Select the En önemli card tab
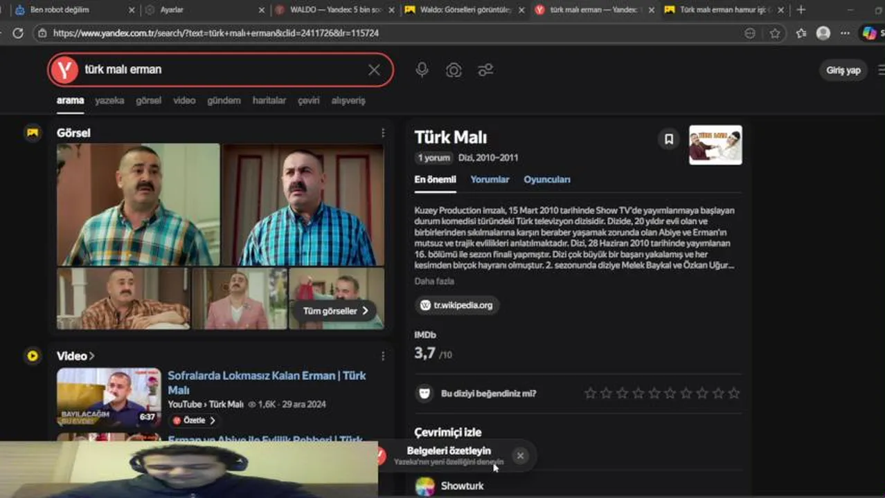Viewport: 885px width, 498px height. [x=435, y=180]
